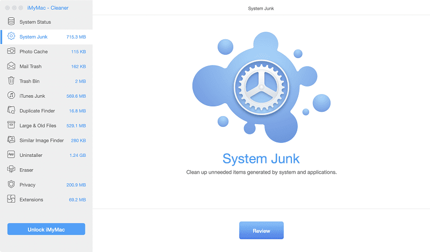Click the 162 KB Mail Trash size
Viewport: 430px width, 252px height.
point(78,67)
